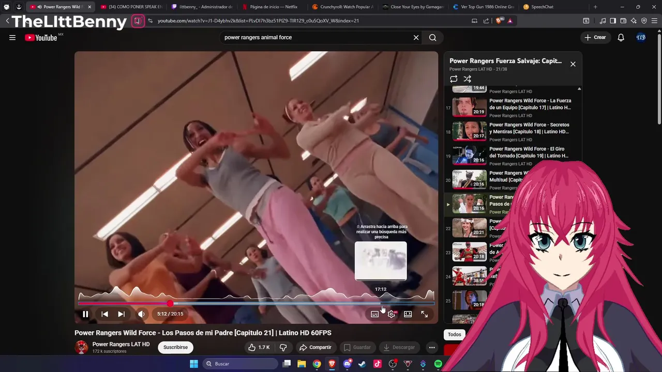Image resolution: width=662 pixels, height=372 pixels.
Task: Like the video (1.7 K)
Action: pos(259,347)
